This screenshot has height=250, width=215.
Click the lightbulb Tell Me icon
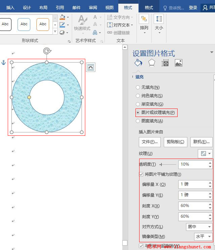click(x=165, y=8)
